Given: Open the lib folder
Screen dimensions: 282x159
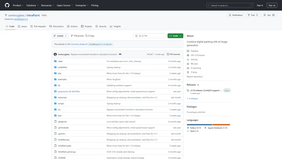Looking at the screenshot, I should (59, 86).
